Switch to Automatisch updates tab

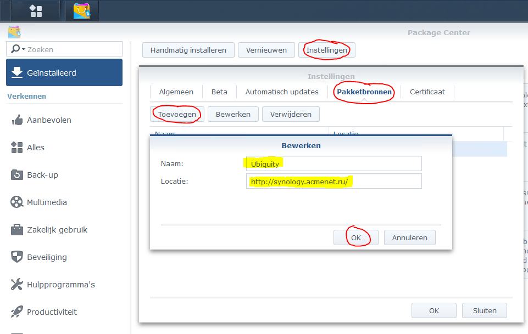282,92
